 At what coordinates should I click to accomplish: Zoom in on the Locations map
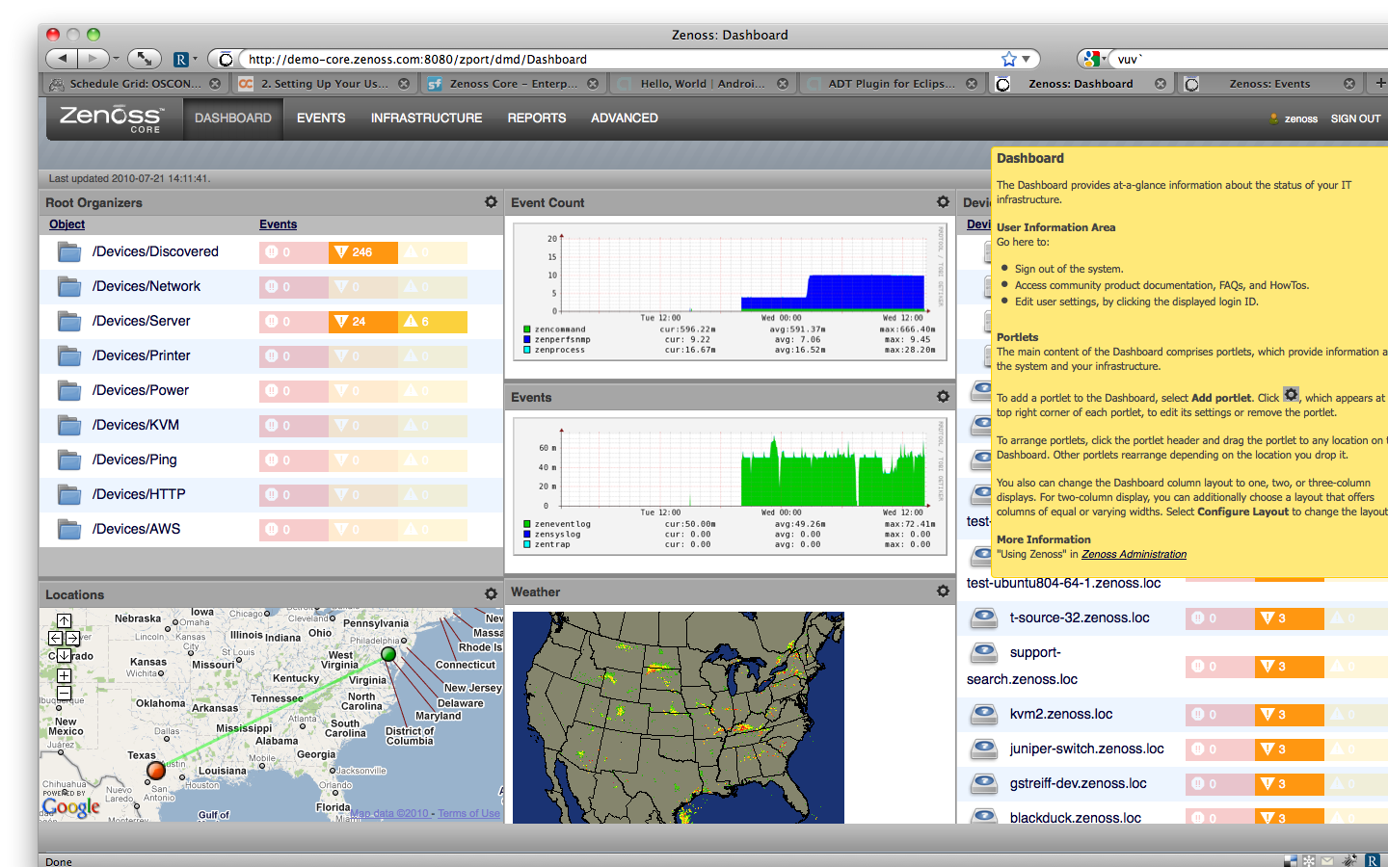(64, 675)
